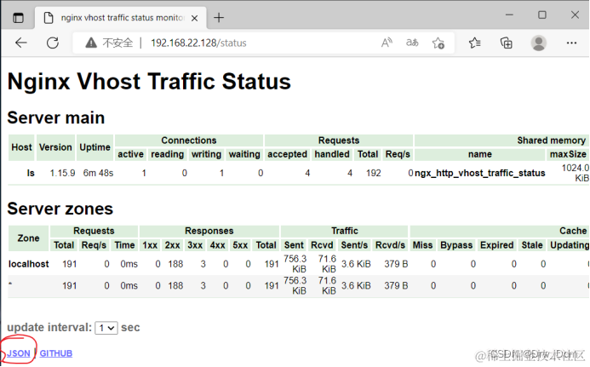Open the tab actions menu icon

(x=18, y=18)
